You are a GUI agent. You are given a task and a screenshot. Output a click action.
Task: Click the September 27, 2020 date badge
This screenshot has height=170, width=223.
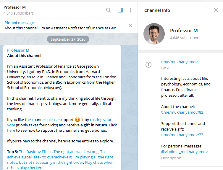(x=68, y=39)
